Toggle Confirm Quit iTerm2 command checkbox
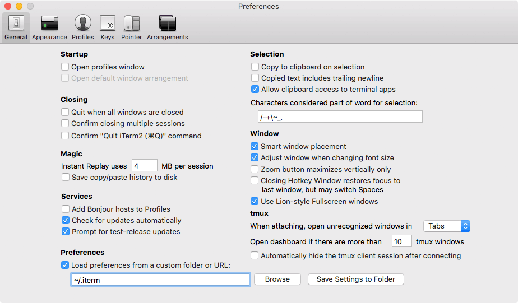Viewport: 518px width, 303px height. [x=65, y=136]
